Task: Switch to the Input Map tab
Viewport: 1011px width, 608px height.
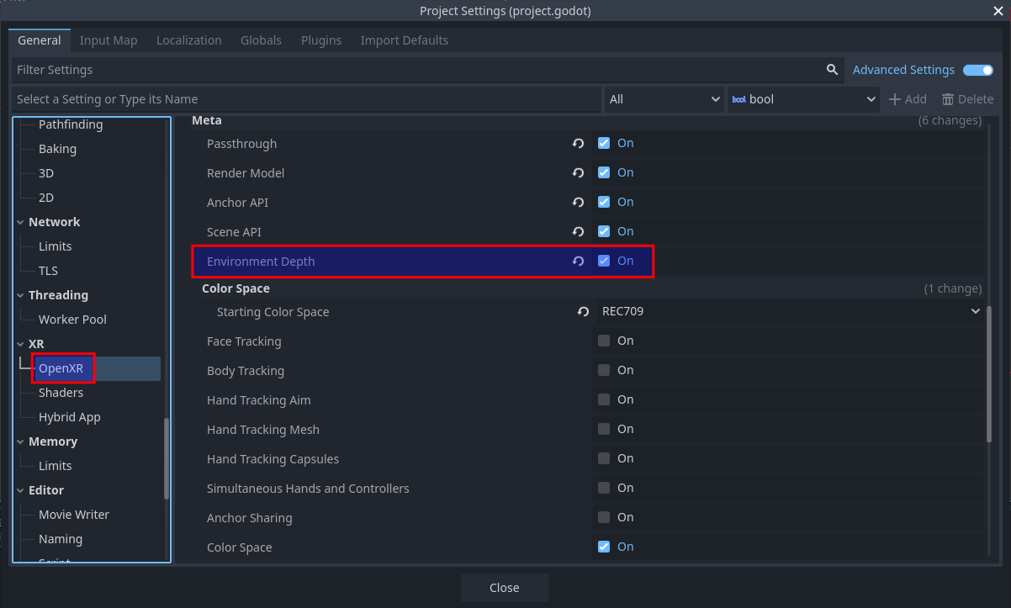Action: coord(109,40)
